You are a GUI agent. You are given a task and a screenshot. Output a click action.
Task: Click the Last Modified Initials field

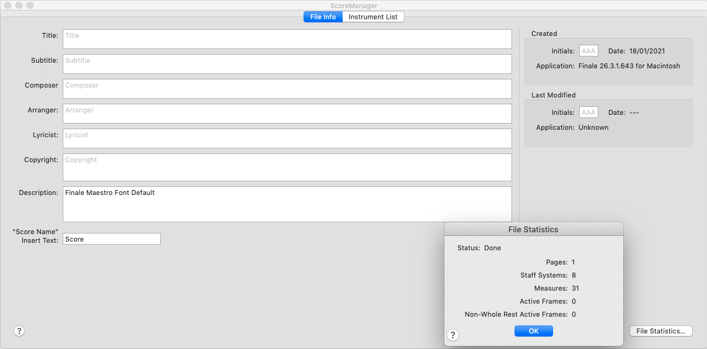click(588, 112)
